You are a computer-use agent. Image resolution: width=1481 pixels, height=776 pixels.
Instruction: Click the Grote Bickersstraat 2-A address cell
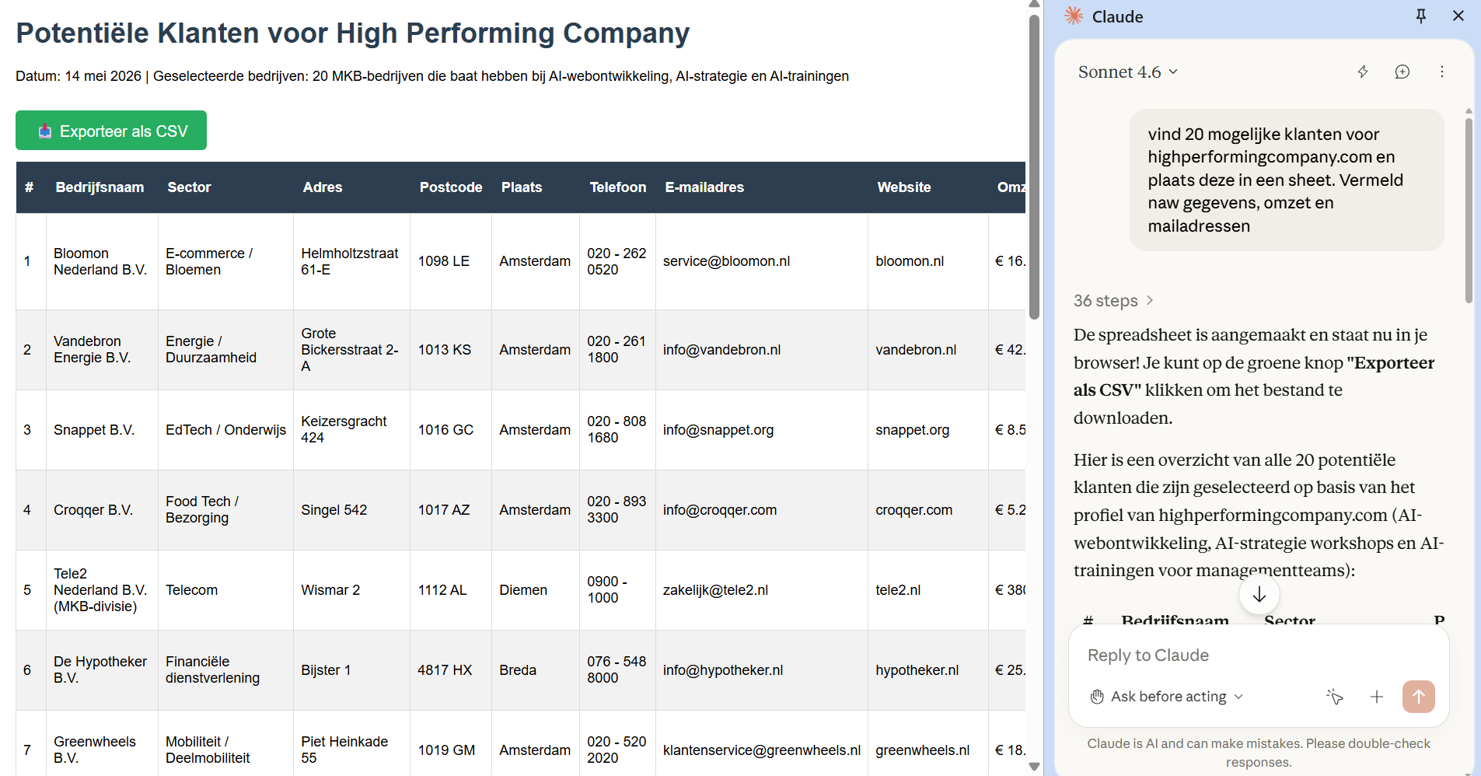(x=350, y=350)
